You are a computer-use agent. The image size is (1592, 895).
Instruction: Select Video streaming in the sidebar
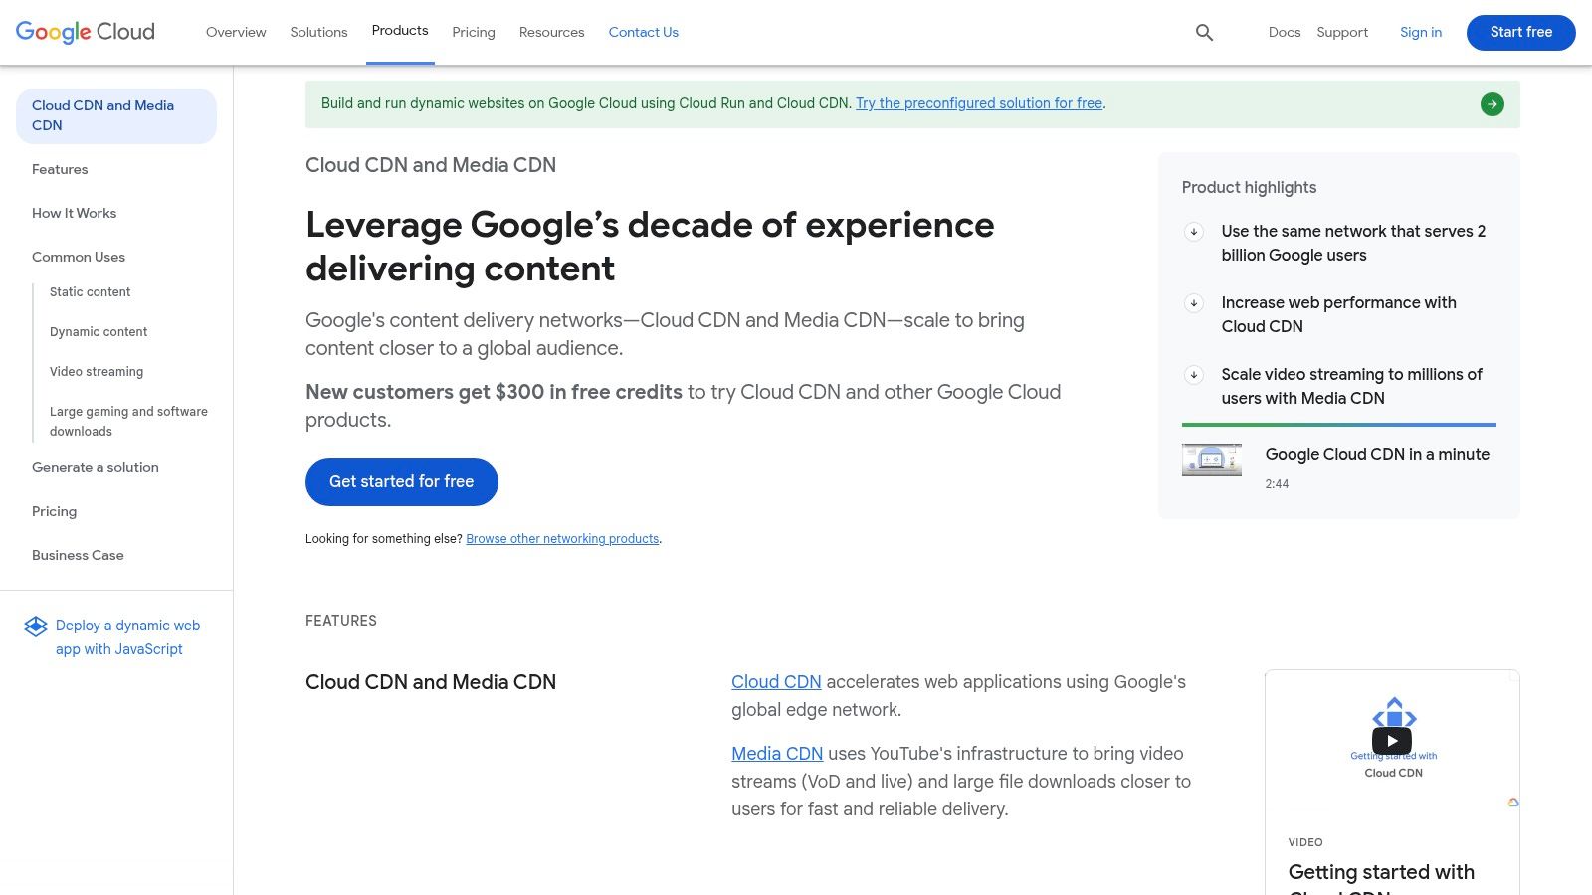pyautogui.click(x=97, y=372)
